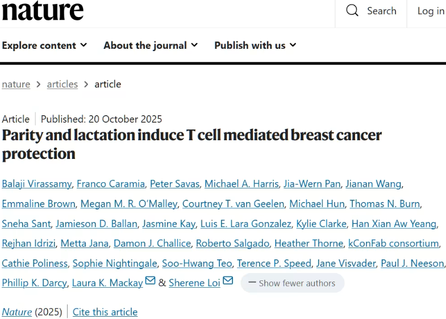This screenshot has width=446, height=319.
Task: Click author Megan M. R. O'Malley
Action: [x=125, y=203]
